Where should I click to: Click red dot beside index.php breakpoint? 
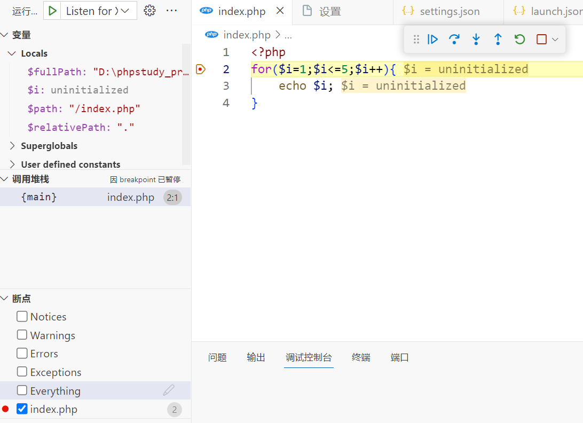click(x=5, y=409)
